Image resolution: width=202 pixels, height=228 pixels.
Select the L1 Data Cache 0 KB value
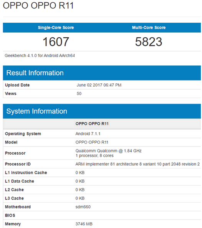pos(80,181)
